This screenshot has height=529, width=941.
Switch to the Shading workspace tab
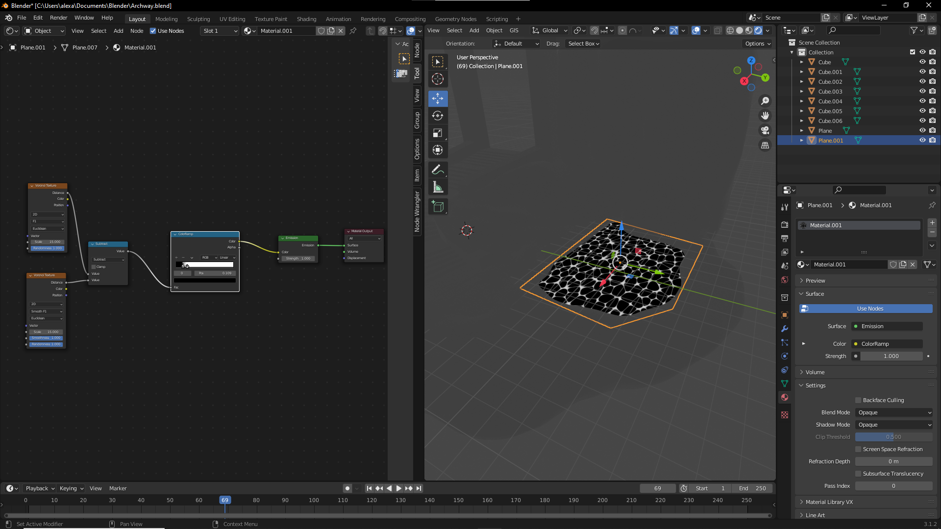tap(306, 19)
